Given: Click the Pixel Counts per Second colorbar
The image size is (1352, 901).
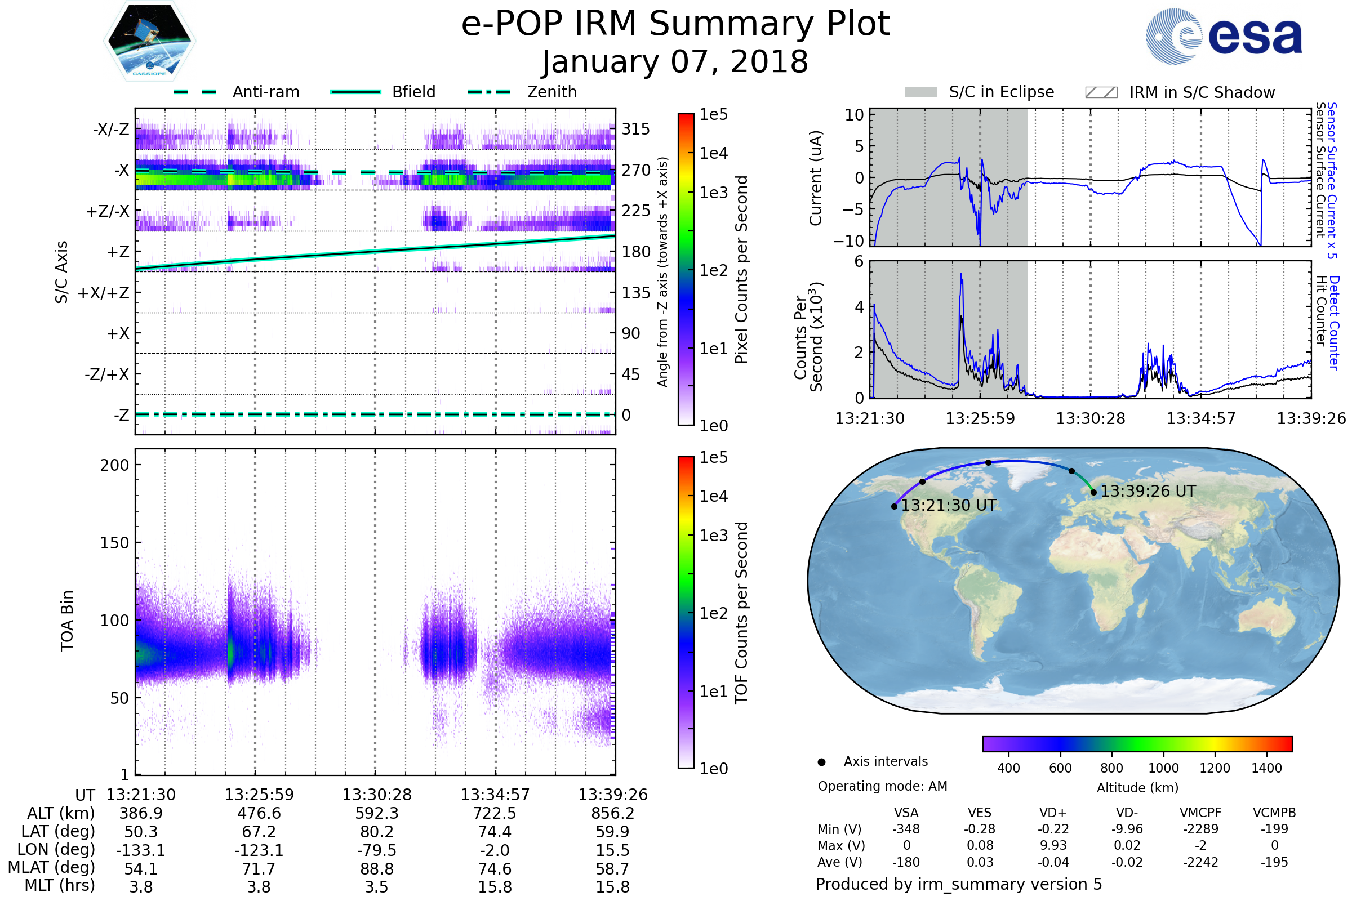Looking at the screenshot, I should [686, 269].
